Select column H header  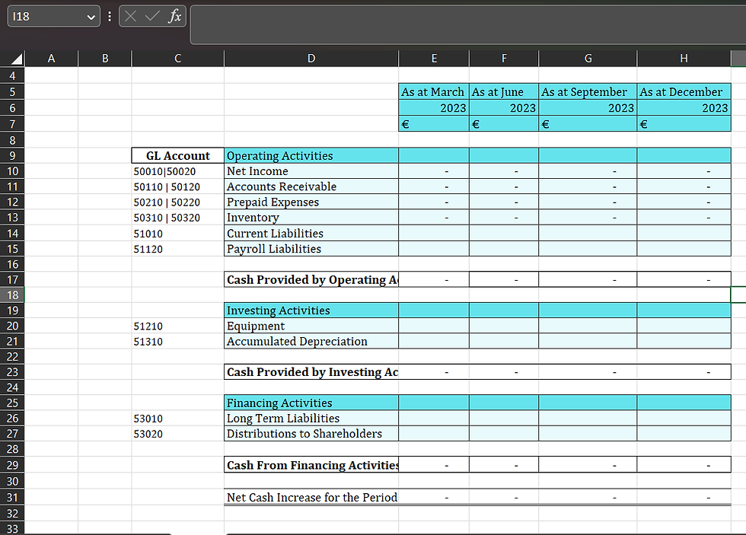[x=684, y=59]
